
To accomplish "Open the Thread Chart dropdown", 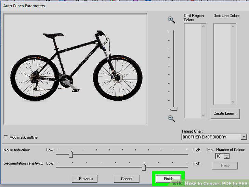I will [x=244, y=137].
